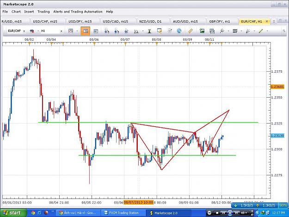Viewport: 289px width, 217px height.
Task: Pause playback in taskbar media player
Action: point(230,213)
